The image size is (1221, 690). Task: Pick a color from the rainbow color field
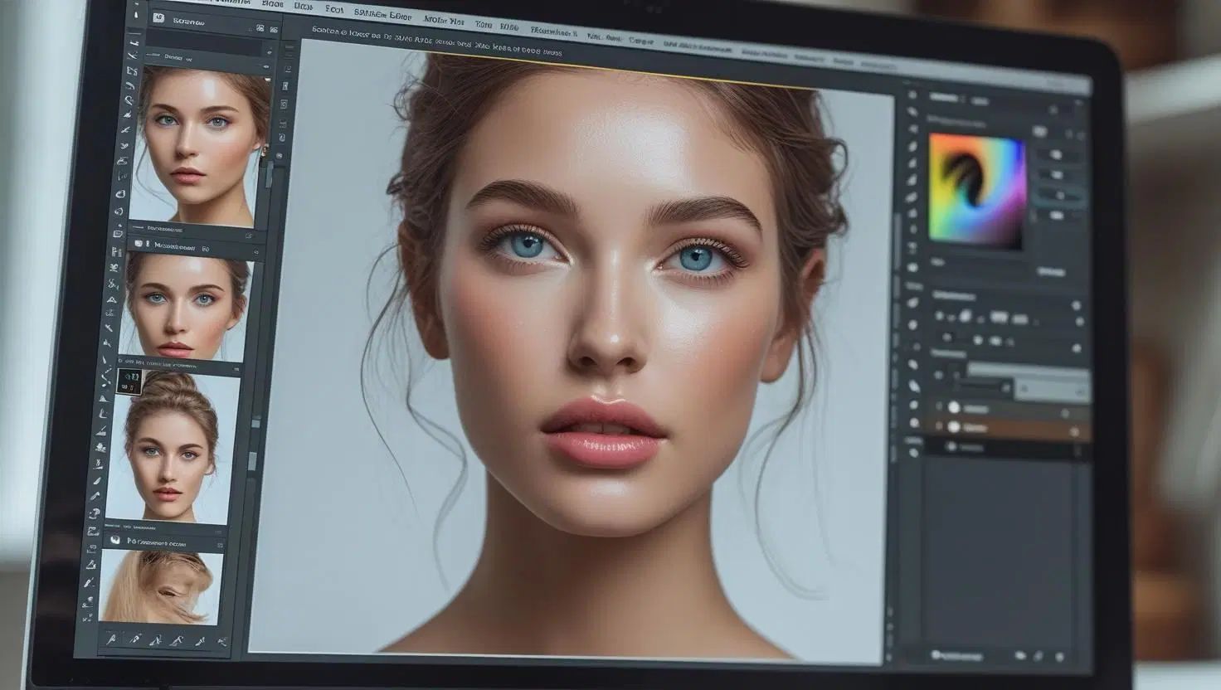coord(977,191)
